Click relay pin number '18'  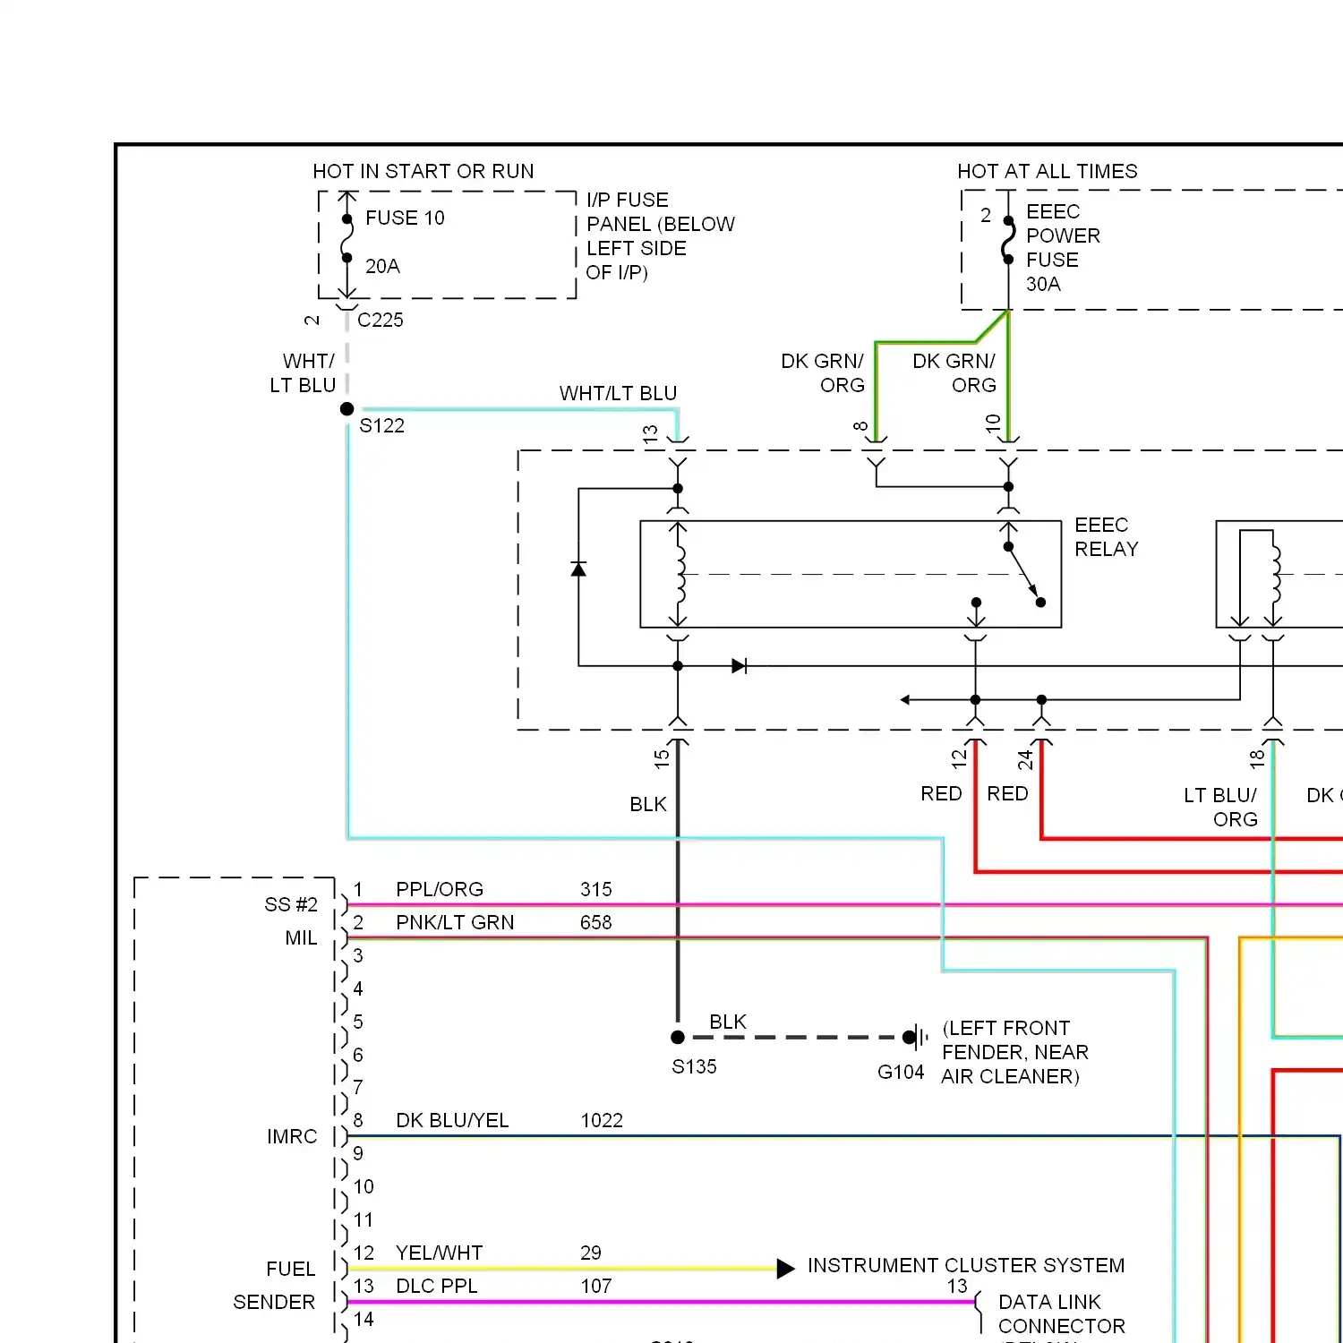[1257, 759]
